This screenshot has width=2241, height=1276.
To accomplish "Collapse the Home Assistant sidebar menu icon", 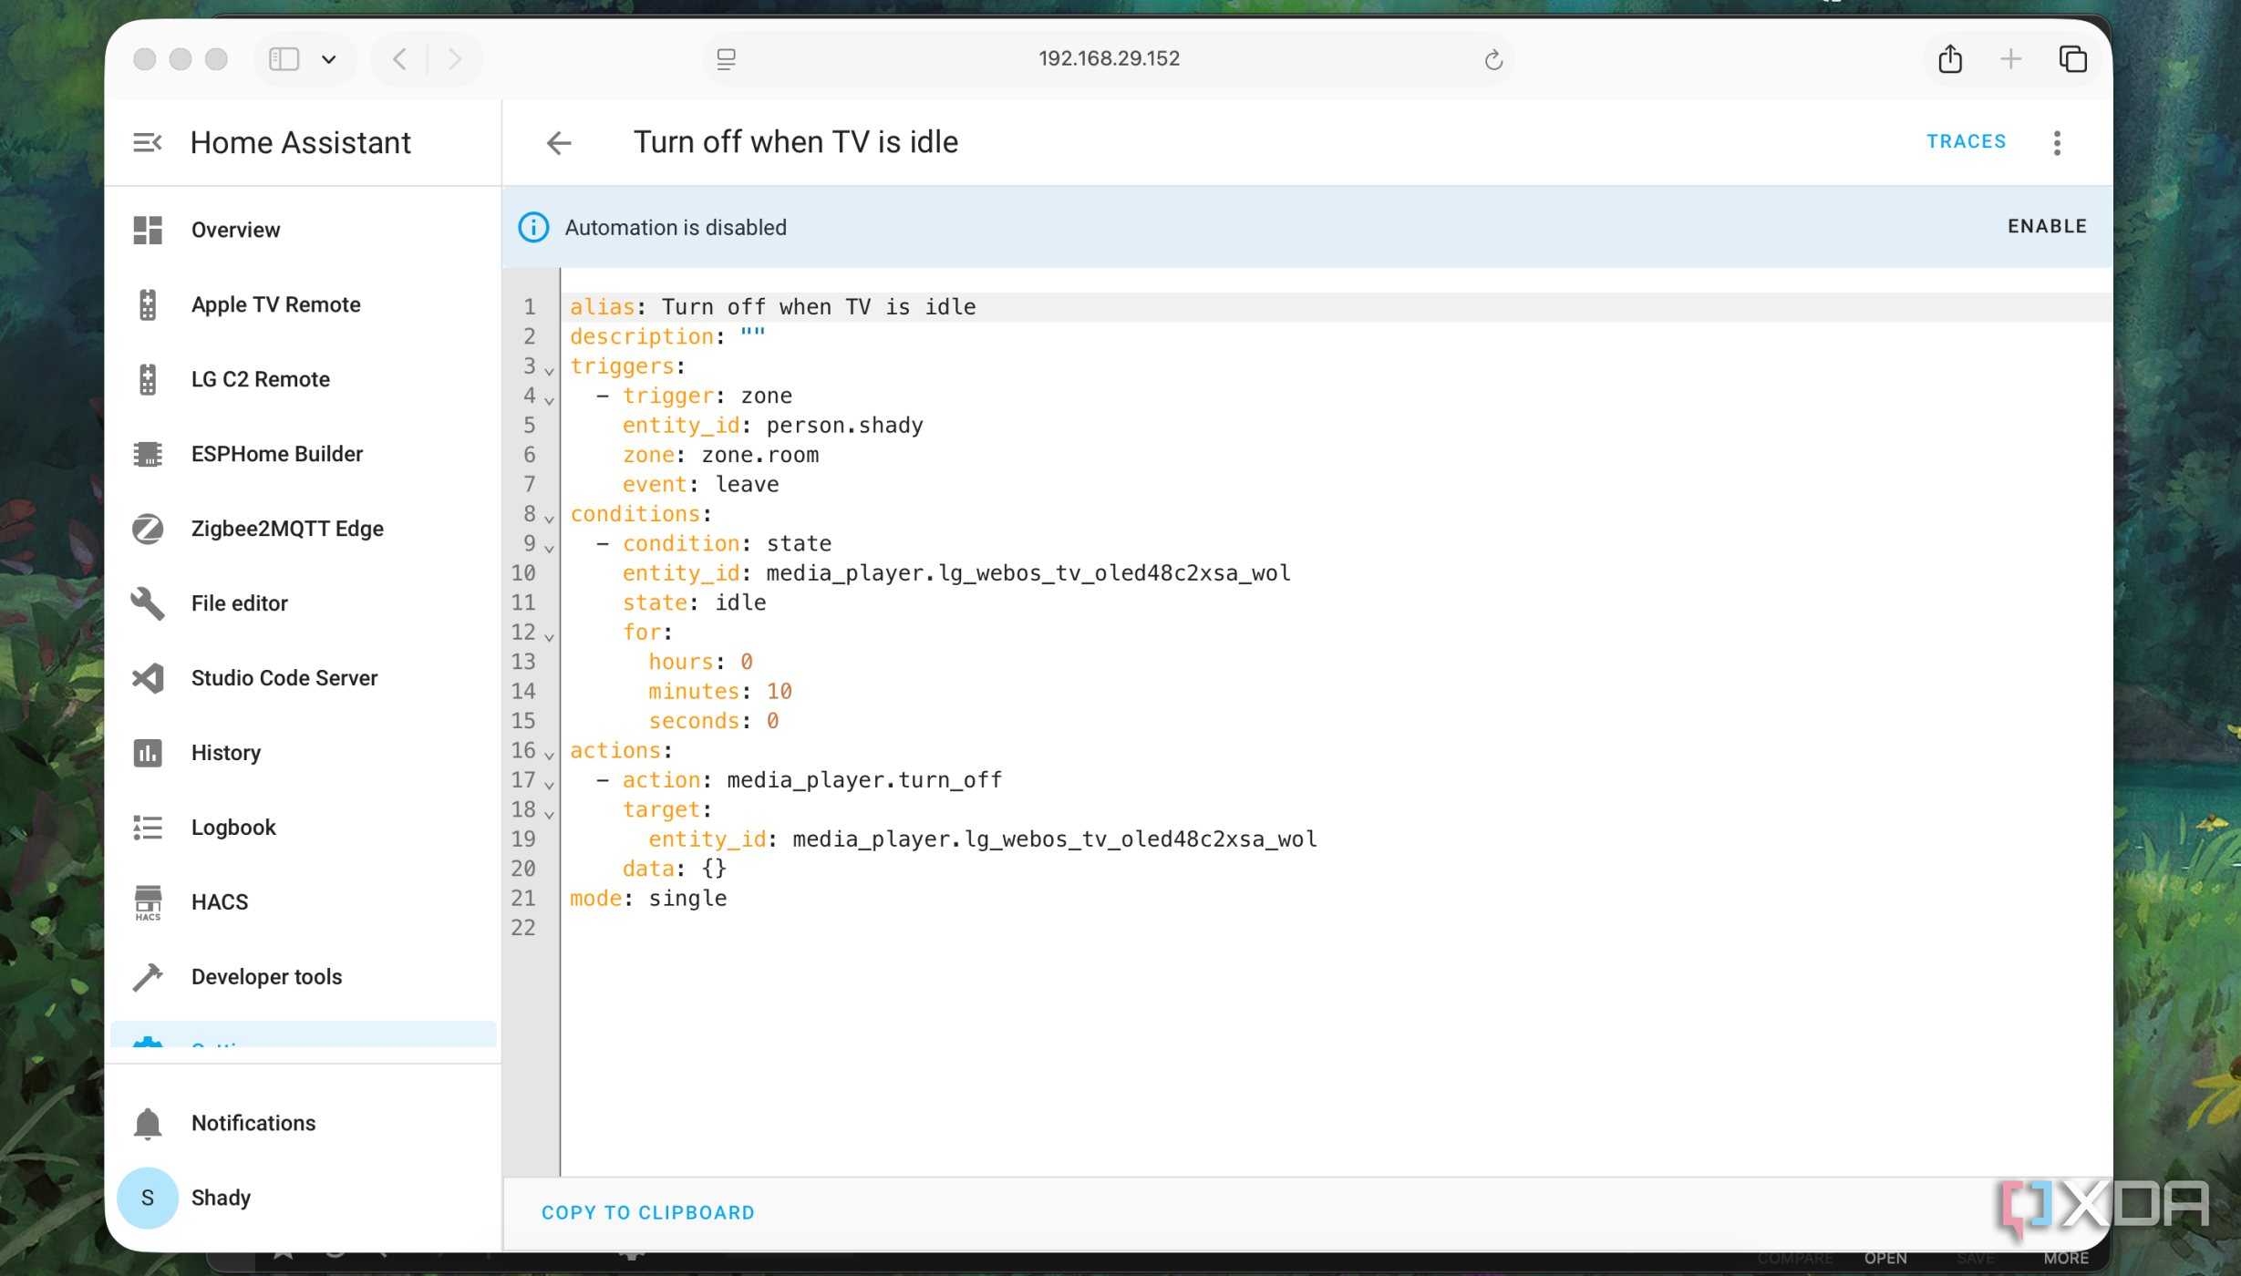I will pos(148,142).
